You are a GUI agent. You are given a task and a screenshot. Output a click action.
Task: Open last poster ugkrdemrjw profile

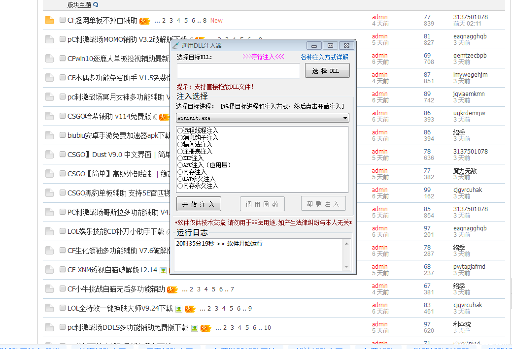point(469,113)
